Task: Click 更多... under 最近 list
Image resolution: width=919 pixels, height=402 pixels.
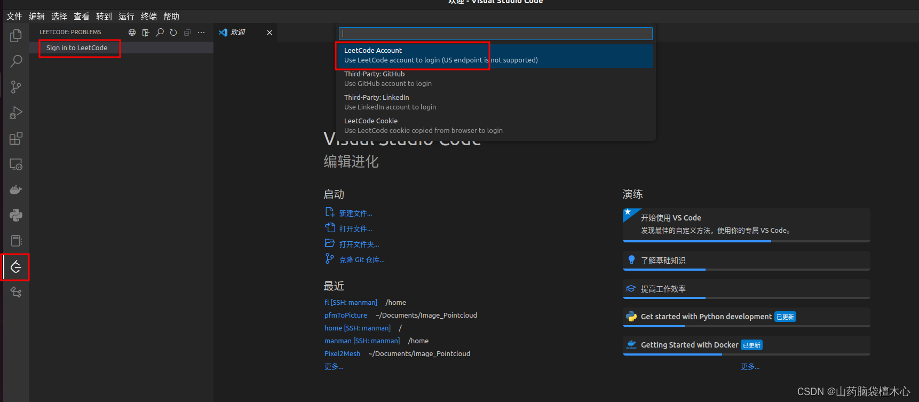Action: tap(334, 367)
